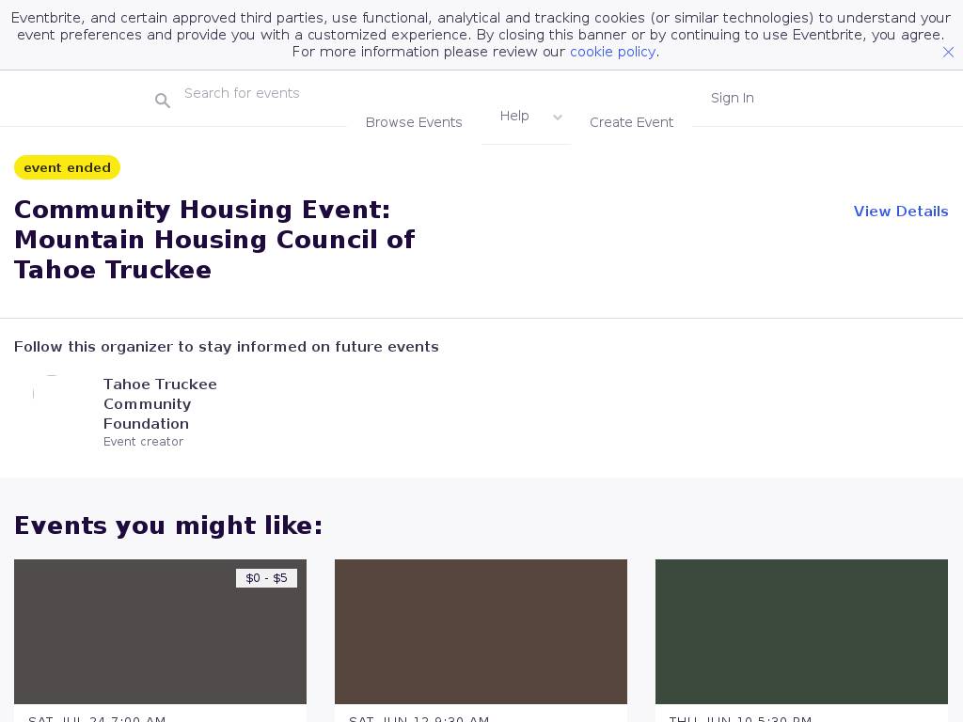Screen dimensions: 963x722
Task: Click the Sat Jun 12 event date
Action: [418, 718]
